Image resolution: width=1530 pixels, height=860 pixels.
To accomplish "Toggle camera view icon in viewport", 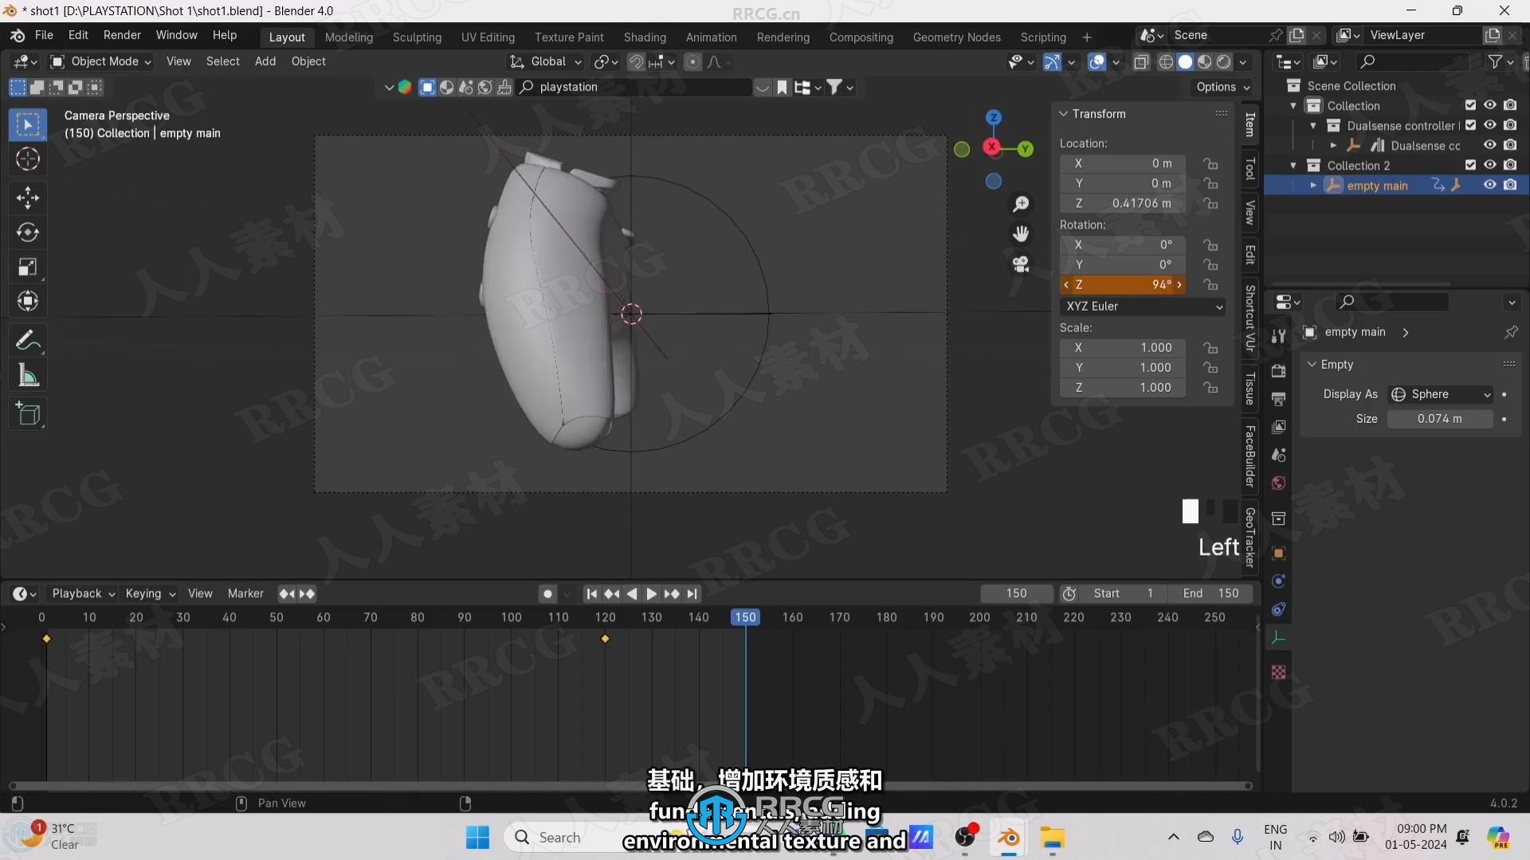I will pos(1021,264).
